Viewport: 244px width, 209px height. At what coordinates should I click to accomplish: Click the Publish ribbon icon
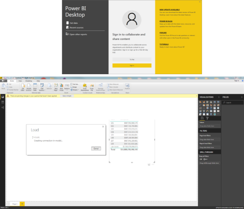coord(127,86)
